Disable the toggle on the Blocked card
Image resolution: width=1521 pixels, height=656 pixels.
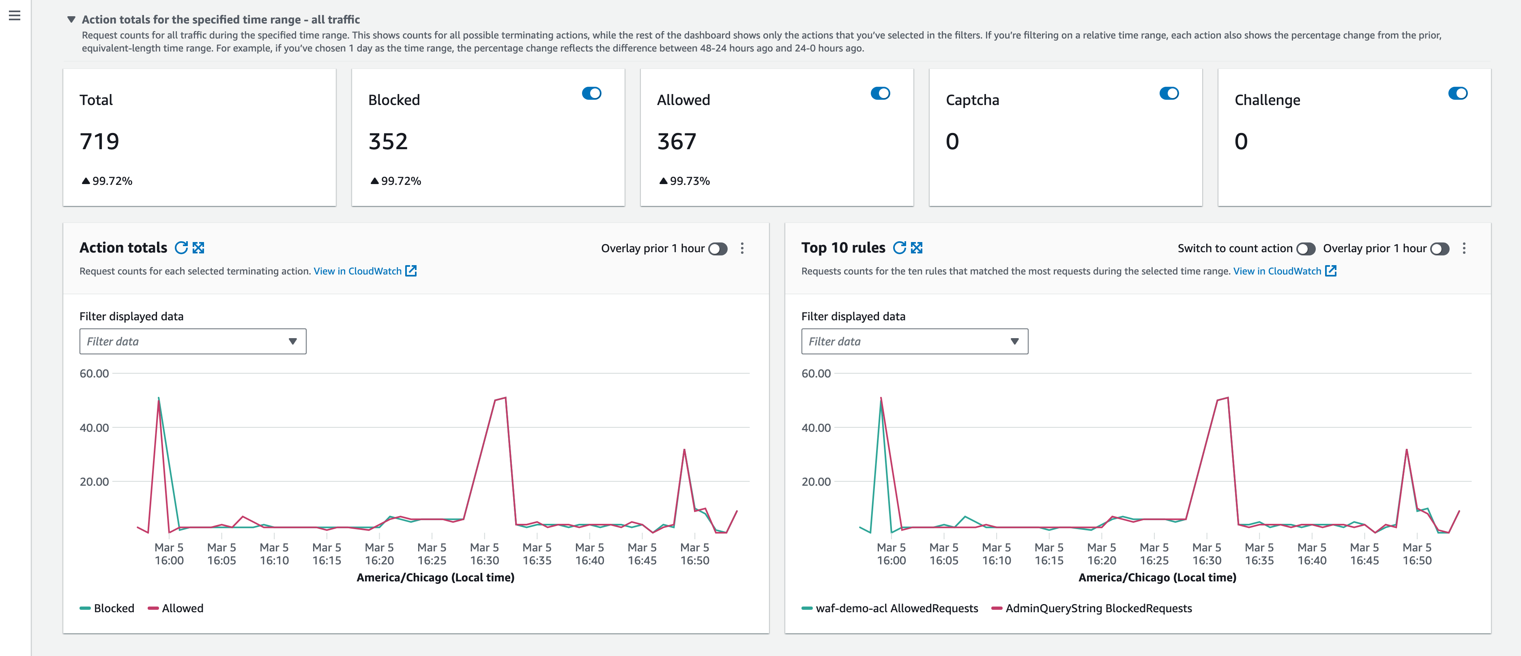(x=592, y=93)
